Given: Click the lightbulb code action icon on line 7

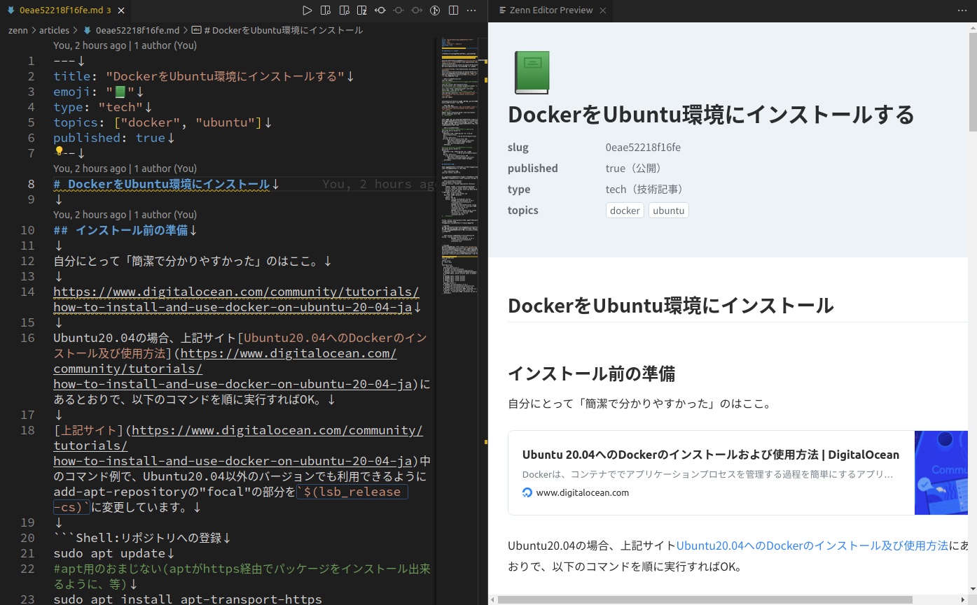Looking at the screenshot, I should (x=59, y=151).
